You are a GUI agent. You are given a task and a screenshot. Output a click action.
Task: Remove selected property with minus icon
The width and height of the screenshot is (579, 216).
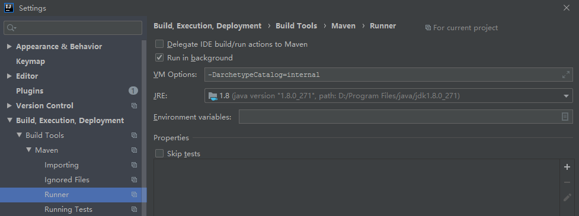567,182
